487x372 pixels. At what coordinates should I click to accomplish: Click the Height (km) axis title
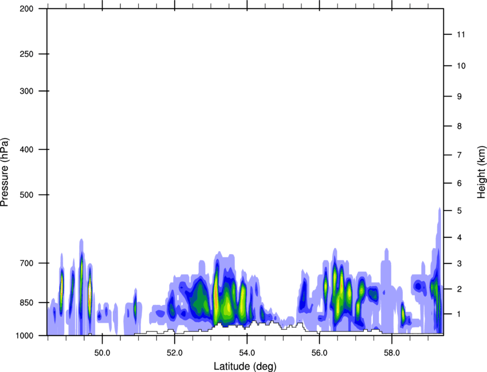(x=481, y=172)
